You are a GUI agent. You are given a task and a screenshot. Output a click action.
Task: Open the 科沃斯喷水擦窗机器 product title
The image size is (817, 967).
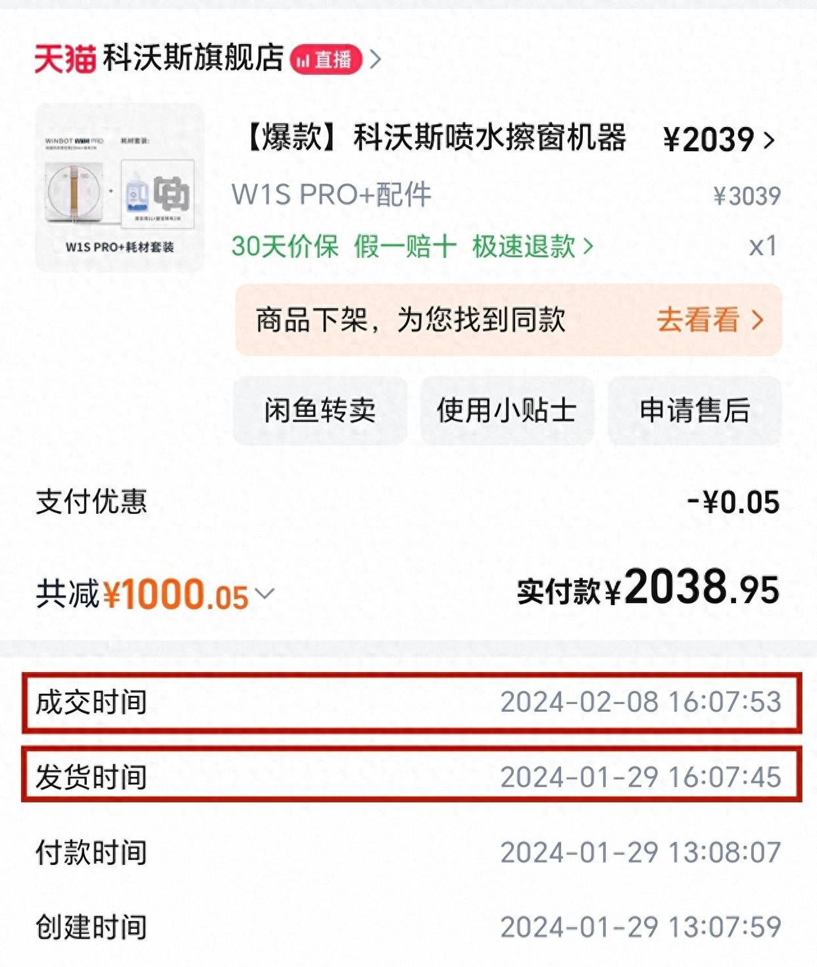tap(434, 138)
